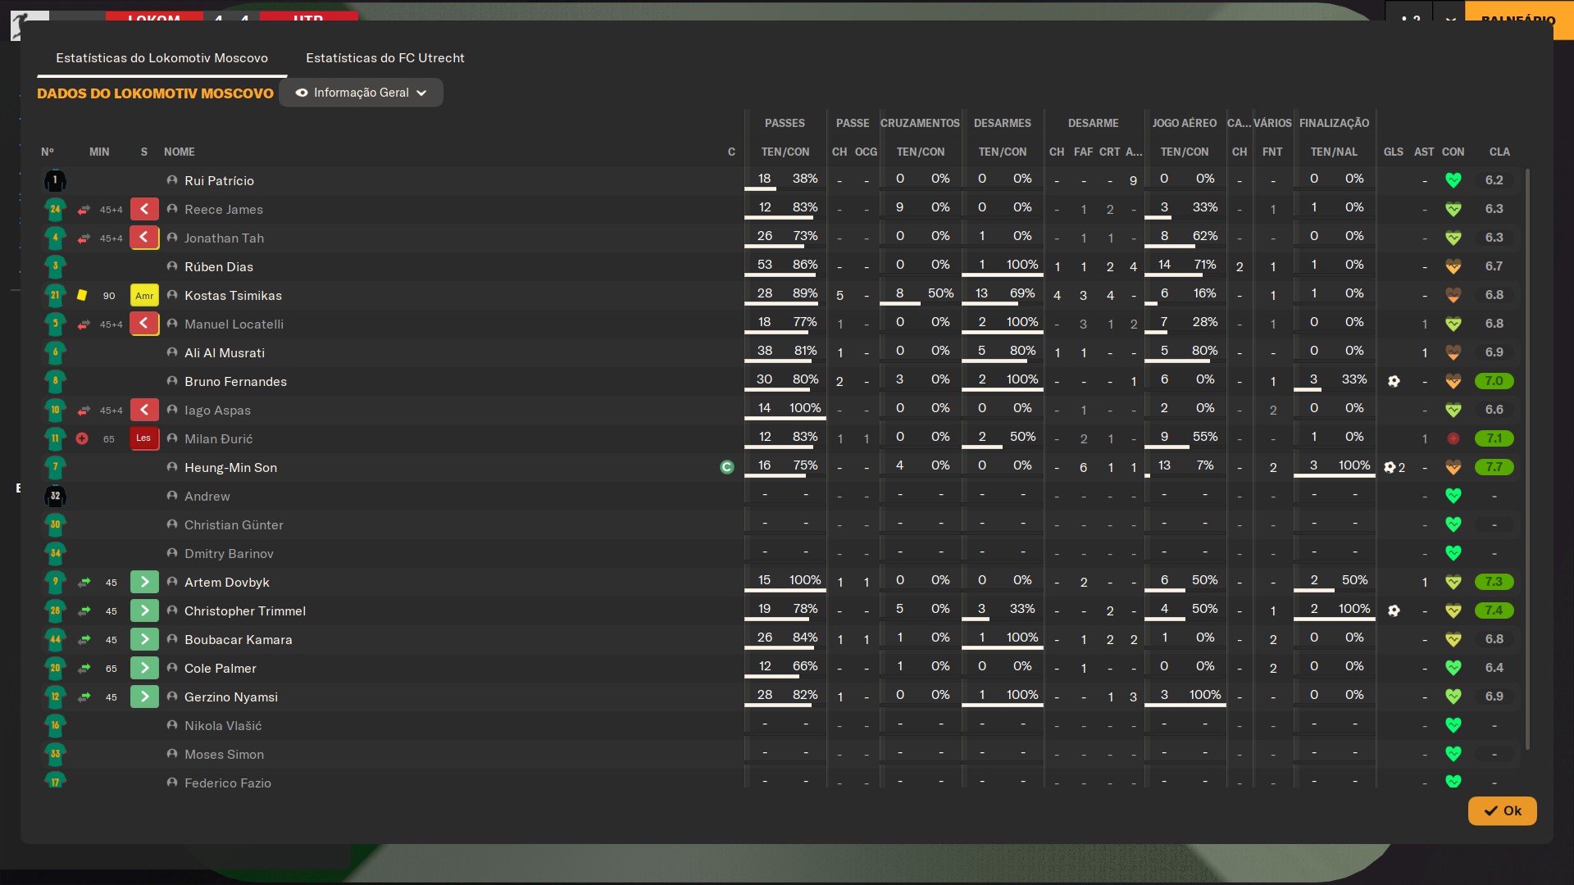Open Kostas Tsimikas player profile link
The image size is (1574, 885).
[233, 295]
